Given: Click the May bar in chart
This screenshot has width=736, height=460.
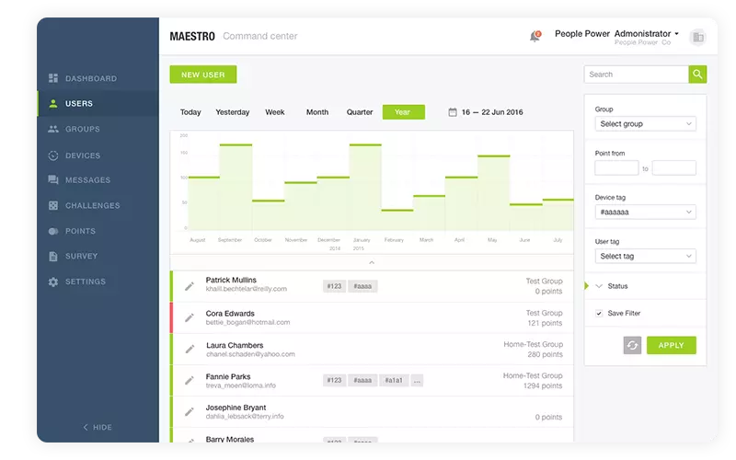Looking at the screenshot, I should point(494,193).
